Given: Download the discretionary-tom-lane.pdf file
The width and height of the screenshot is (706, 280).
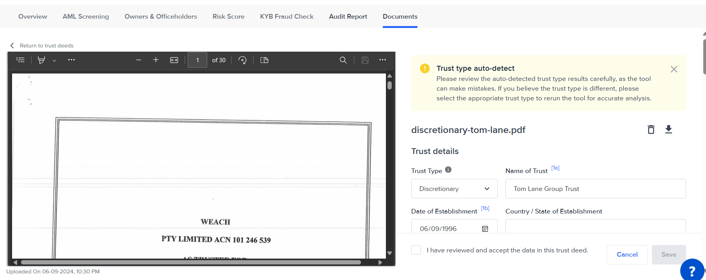Looking at the screenshot, I should tap(669, 129).
